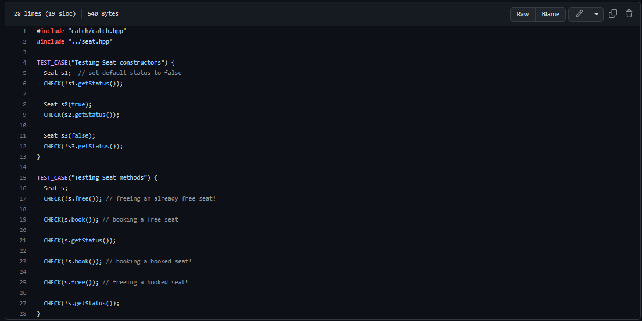Select line number 15
This screenshot has width=642, height=321.
pyautogui.click(x=23, y=178)
